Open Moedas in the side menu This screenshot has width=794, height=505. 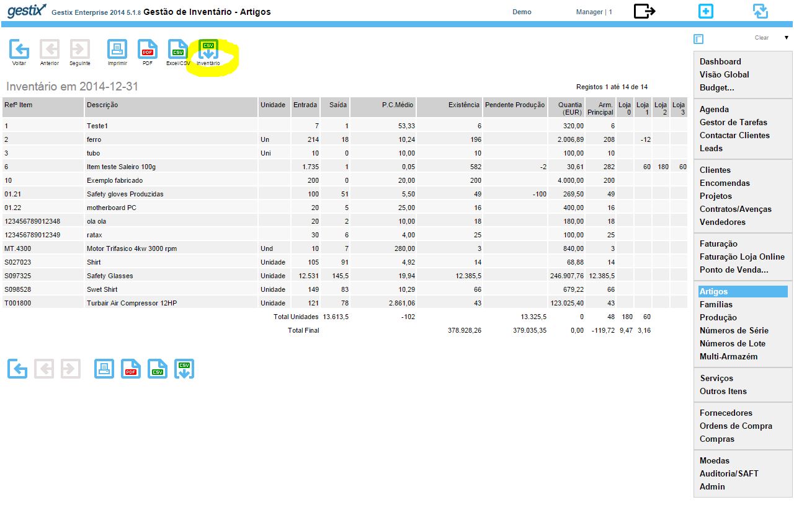point(715,460)
